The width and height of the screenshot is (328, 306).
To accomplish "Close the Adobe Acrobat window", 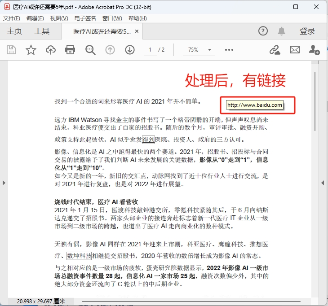I will [x=316, y=7].
